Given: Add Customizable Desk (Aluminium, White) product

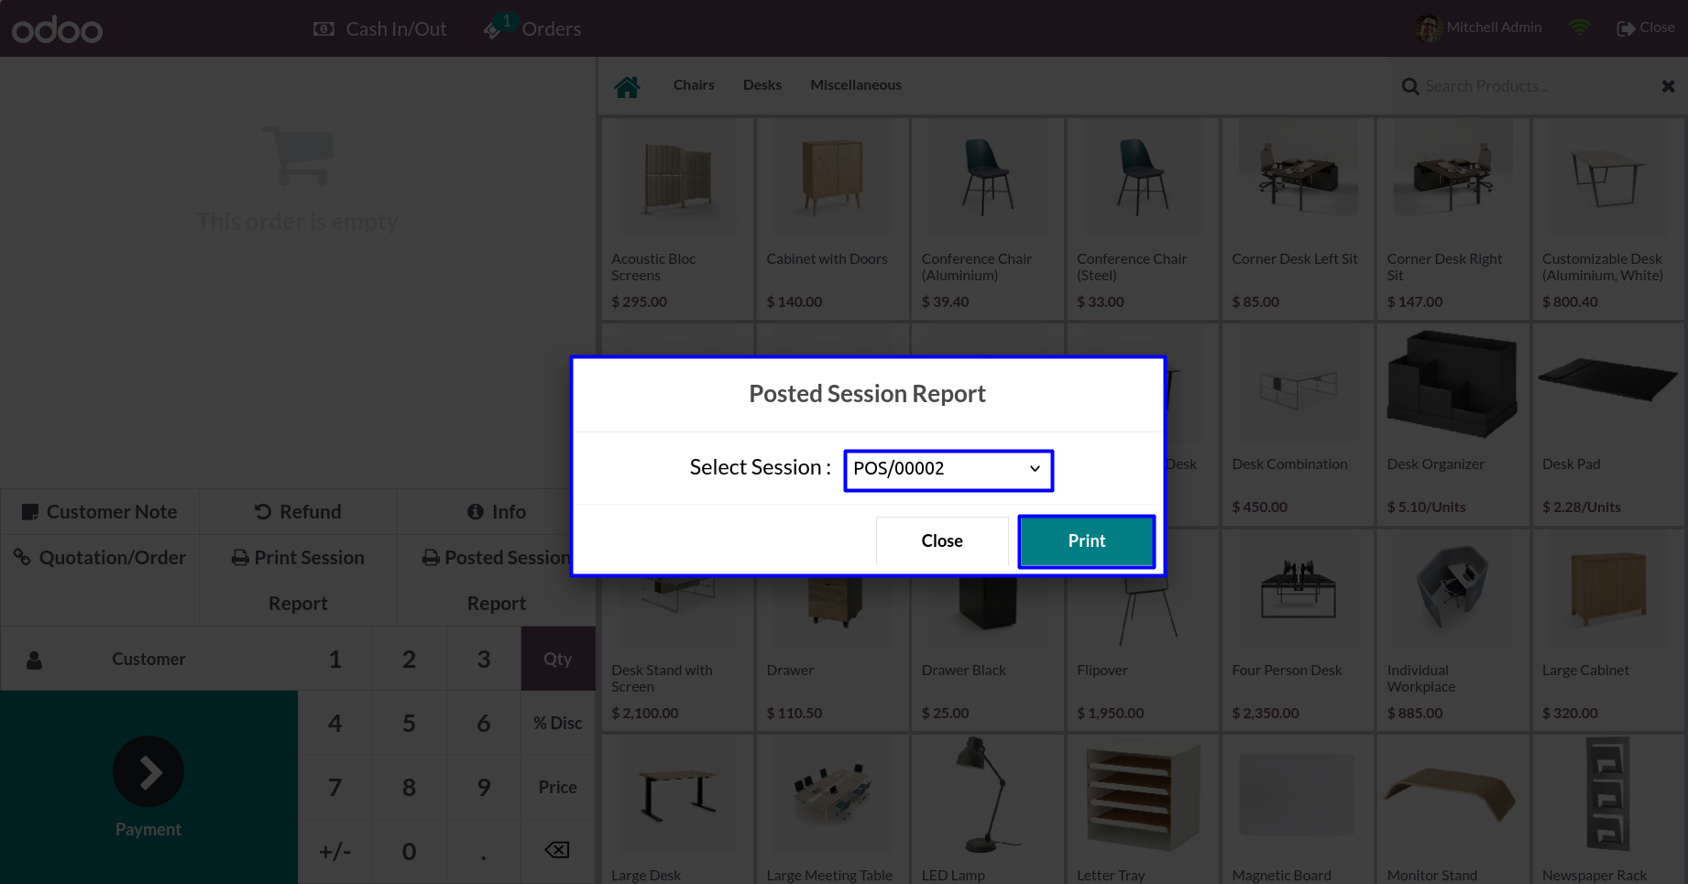Looking at the screenshot, I should 1607,218.
